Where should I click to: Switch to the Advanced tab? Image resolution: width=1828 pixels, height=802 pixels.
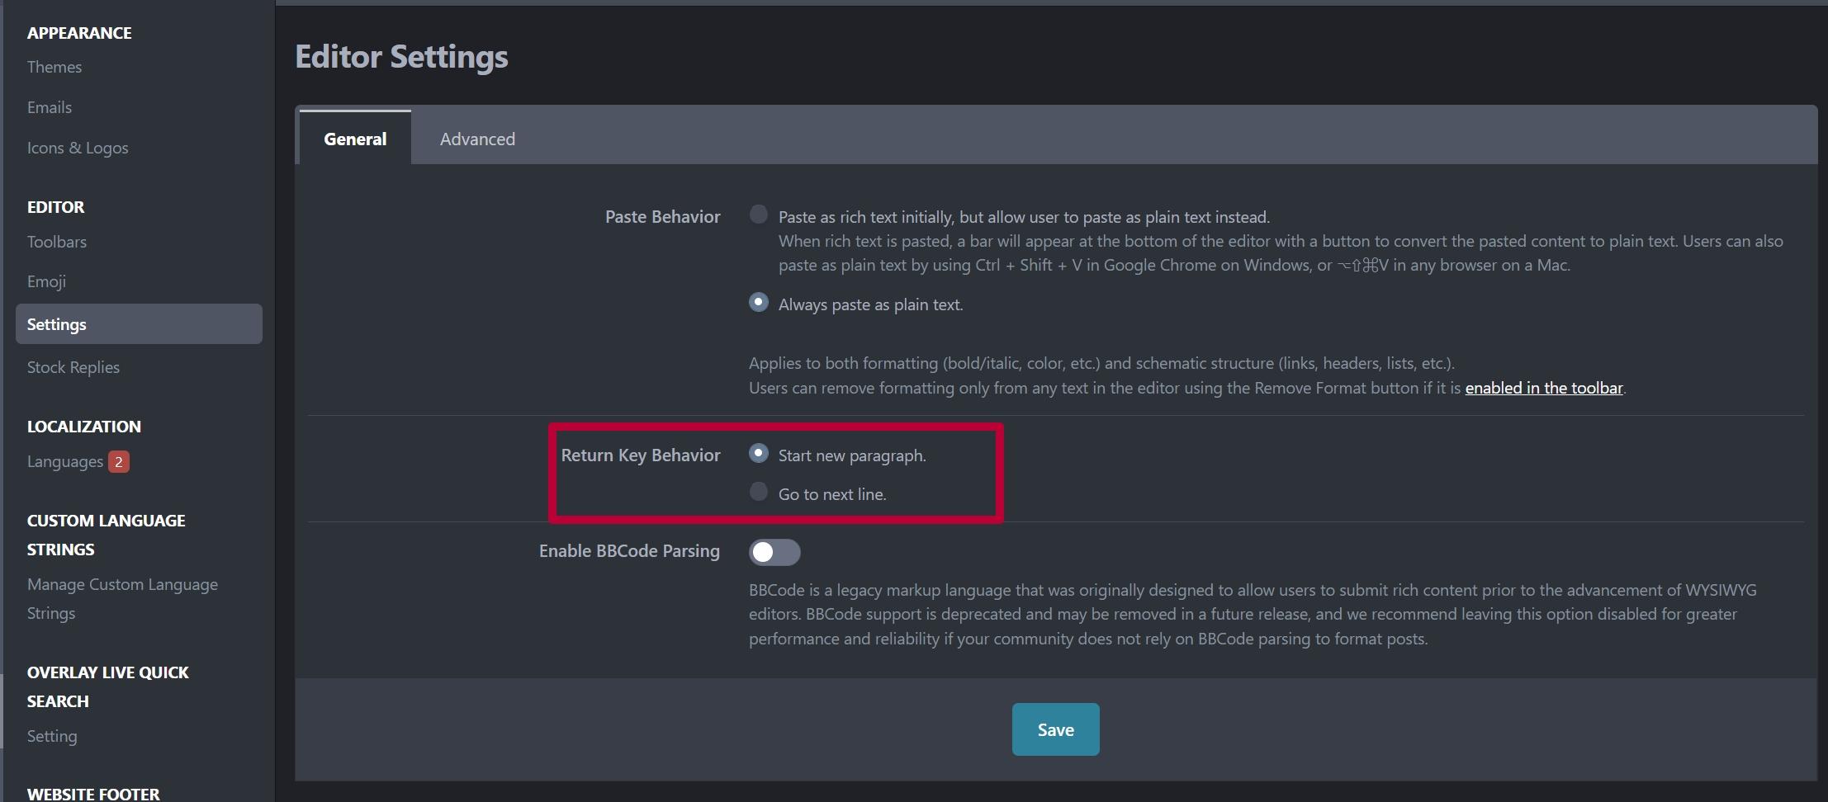click(x=477, y=139)
